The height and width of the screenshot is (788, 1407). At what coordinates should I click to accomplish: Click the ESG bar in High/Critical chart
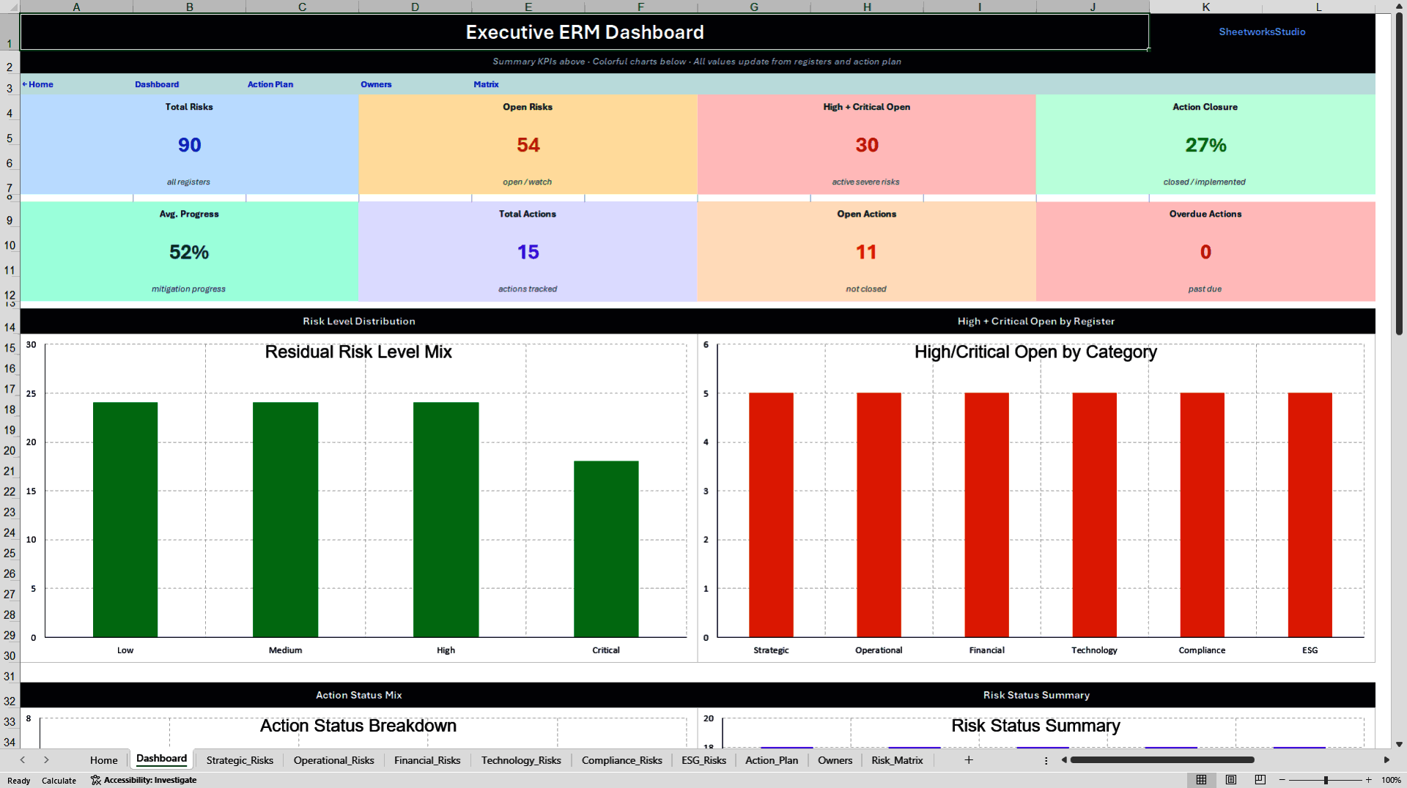[1310, 515]
